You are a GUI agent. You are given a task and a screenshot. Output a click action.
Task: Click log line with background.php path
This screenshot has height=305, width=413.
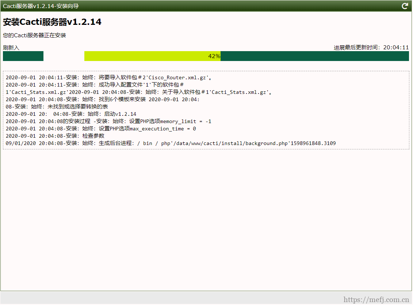pyautogui.click(x=171, y=143)
